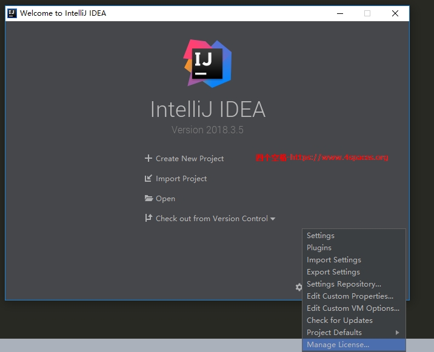The width and height of the screenshot is (434, 352).
Task: Click the Version 2018.3.5 text
Action: pos(207,130)
